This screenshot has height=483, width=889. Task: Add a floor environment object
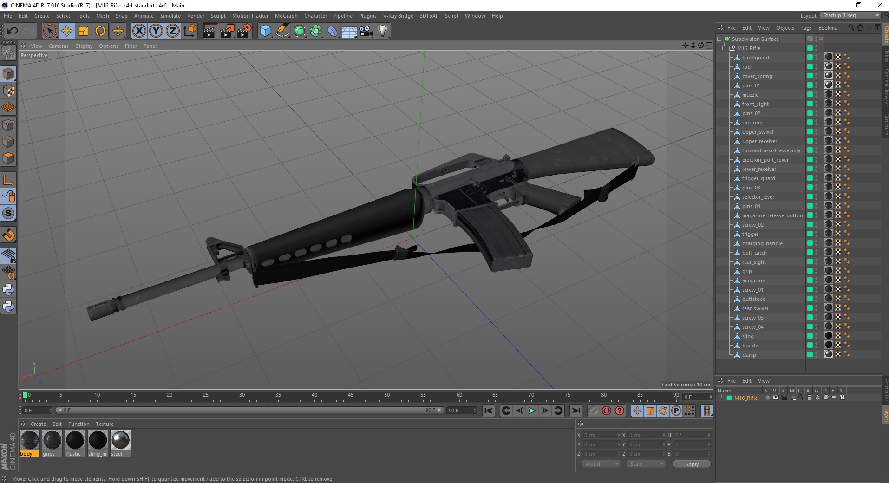coord(349,31)
